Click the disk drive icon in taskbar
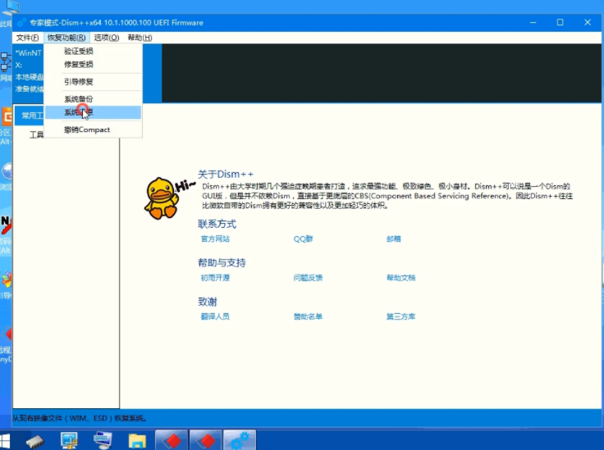This screenshot has width=604, height=450. tap(34, 441)
